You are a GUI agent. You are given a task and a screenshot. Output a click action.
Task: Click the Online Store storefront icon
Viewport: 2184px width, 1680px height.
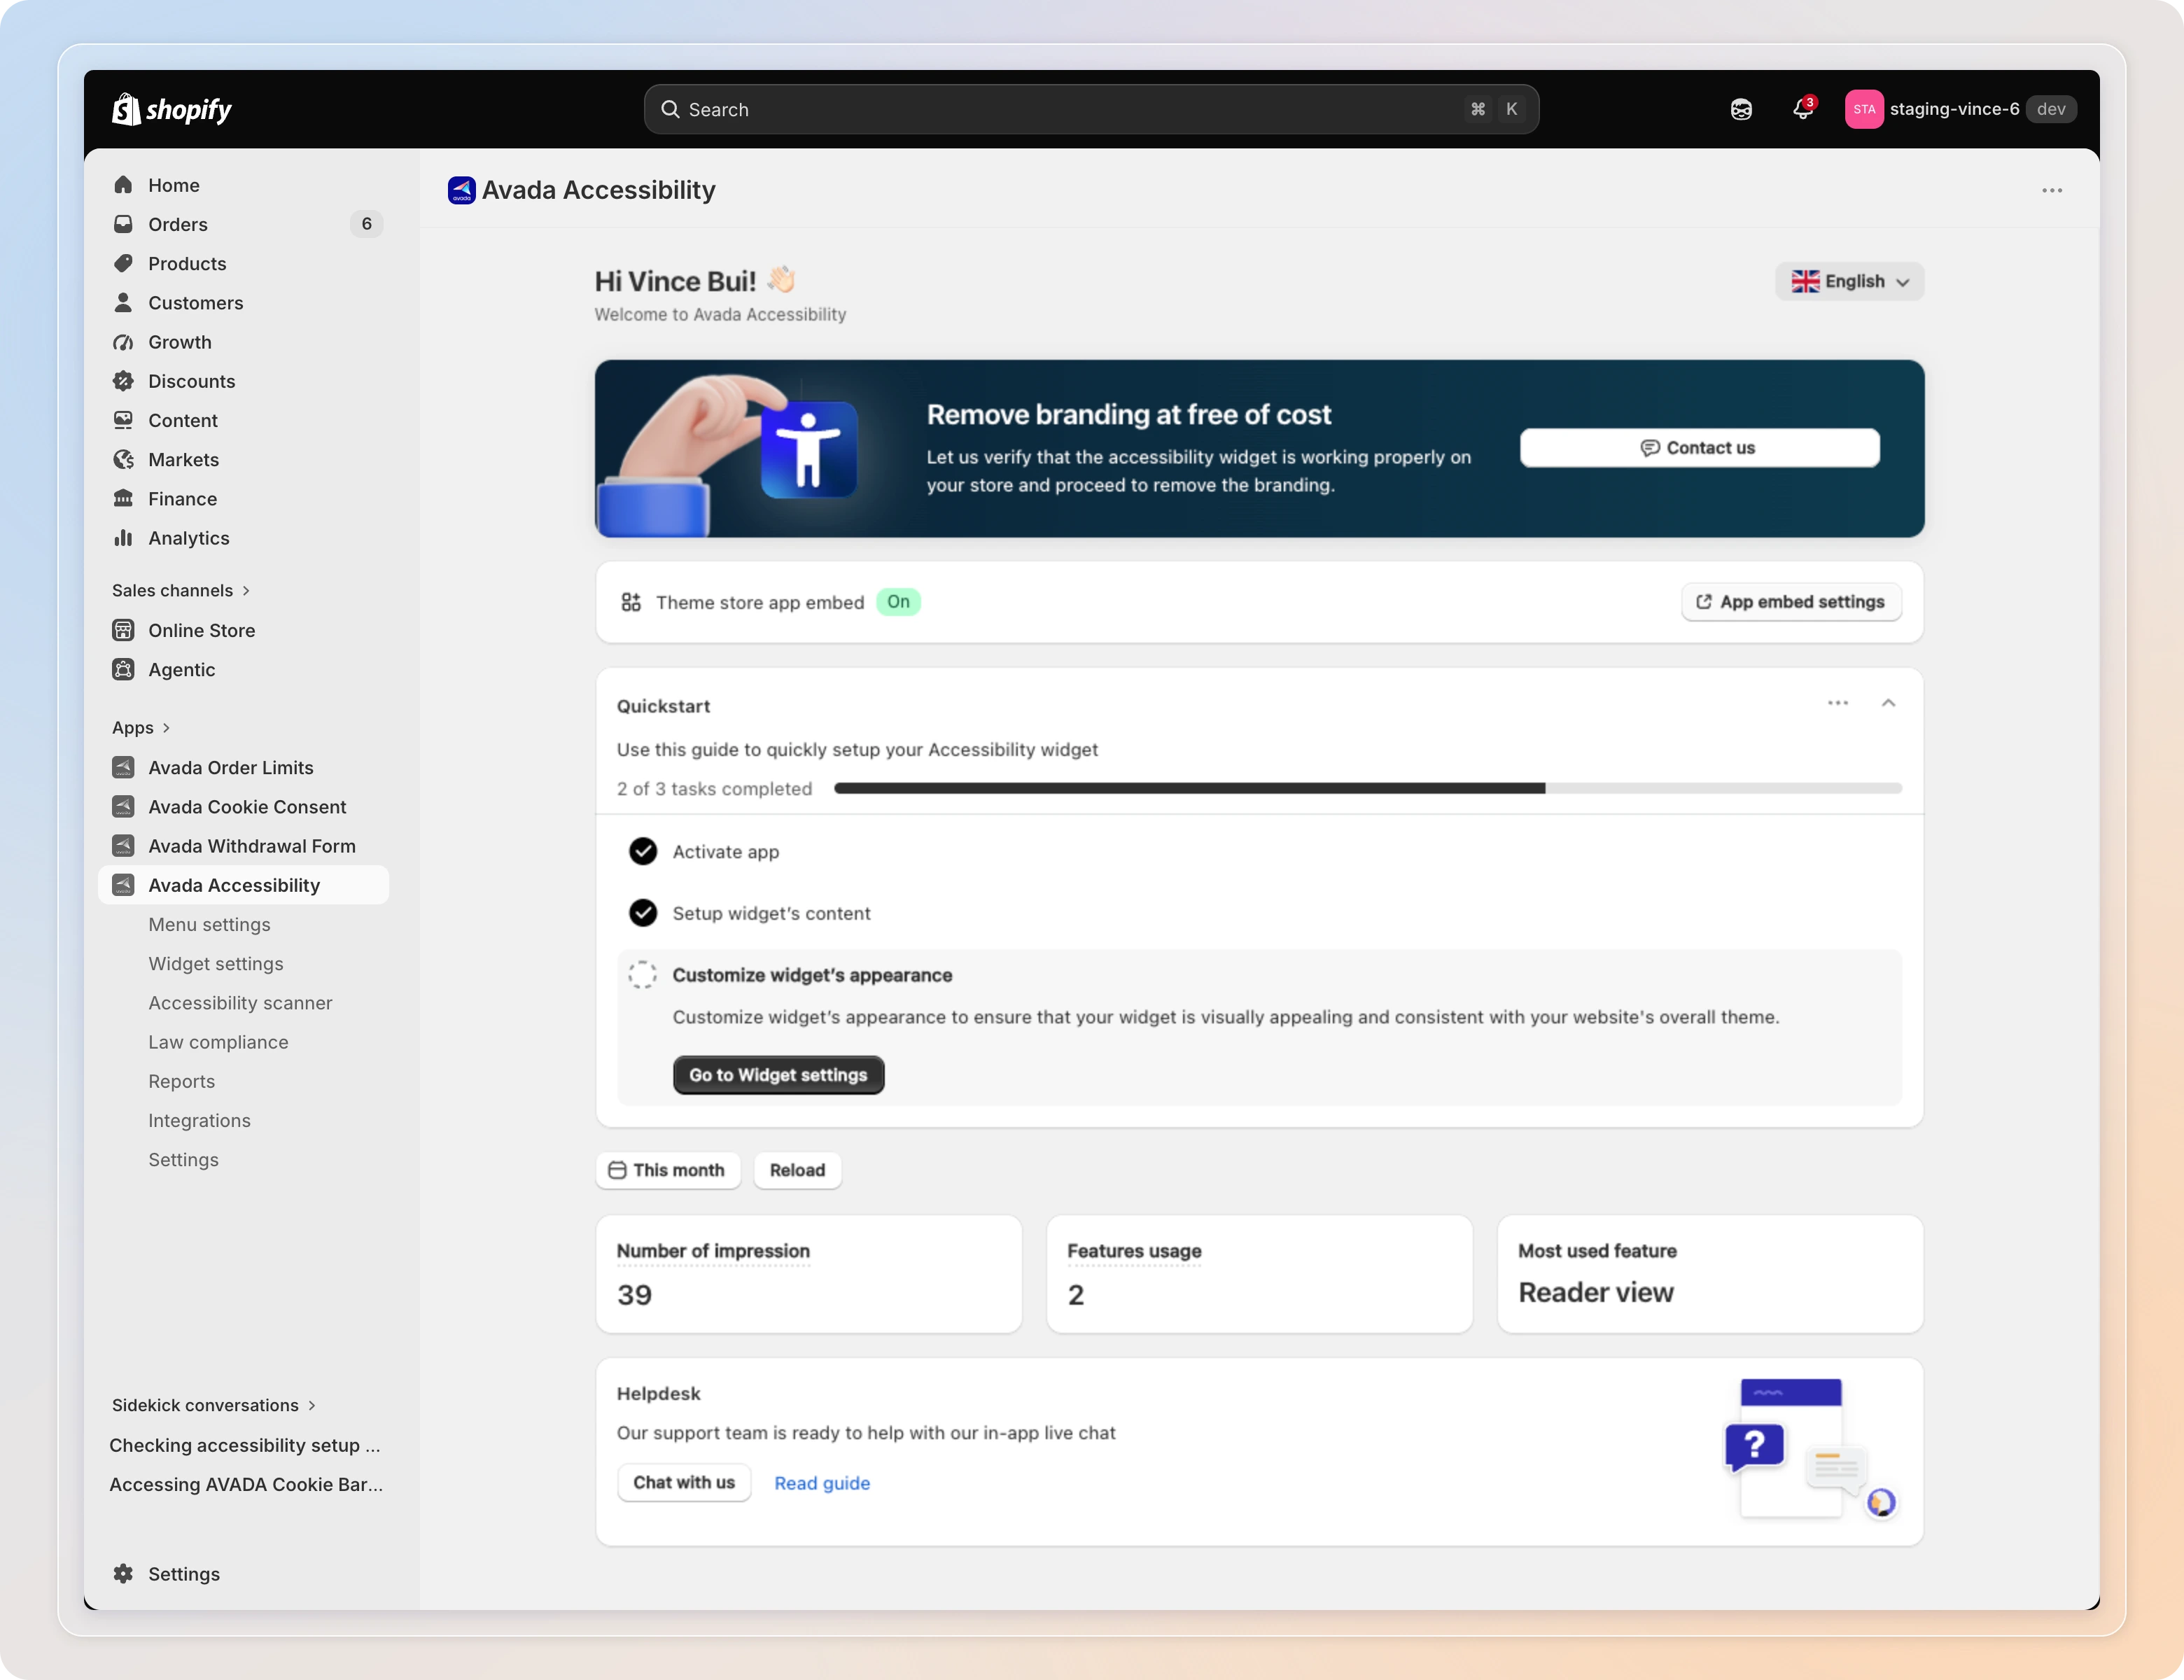coord(123,630)
